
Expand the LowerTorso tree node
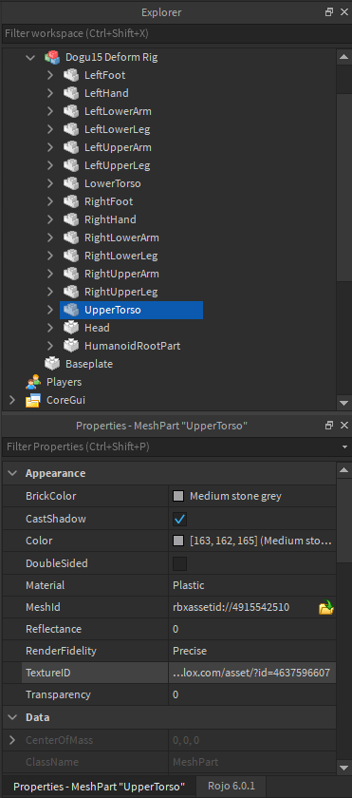(49, 183)
